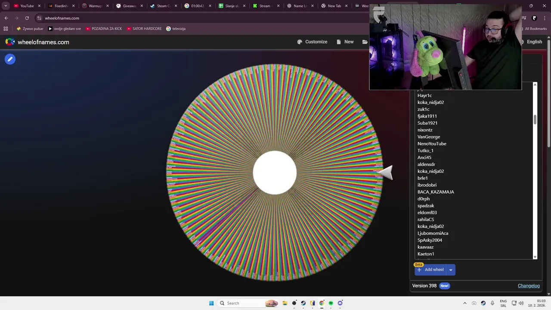Click the taskbar Search box
551x310 pixels.
coord(248,303)
